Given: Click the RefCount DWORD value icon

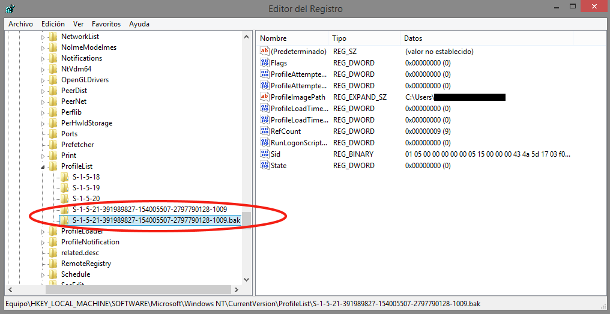Looking at the screenshot, I should pos(264,131).
